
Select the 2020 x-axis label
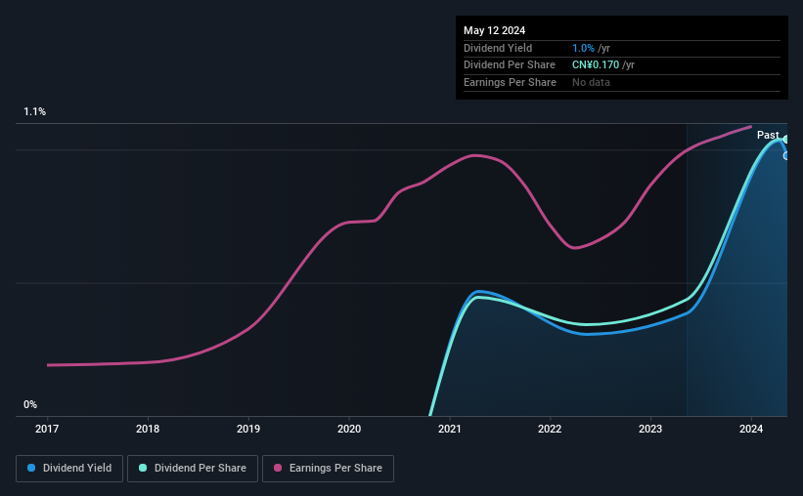(349, 429)
